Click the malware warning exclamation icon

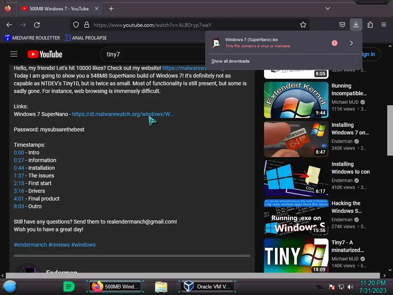click(334, 43)
